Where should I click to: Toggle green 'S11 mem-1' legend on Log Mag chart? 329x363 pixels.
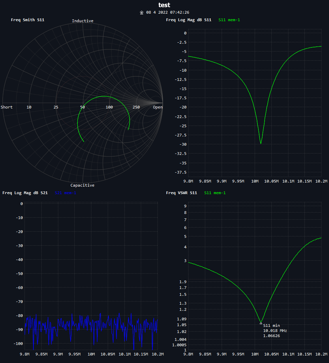tap(229, 20)
